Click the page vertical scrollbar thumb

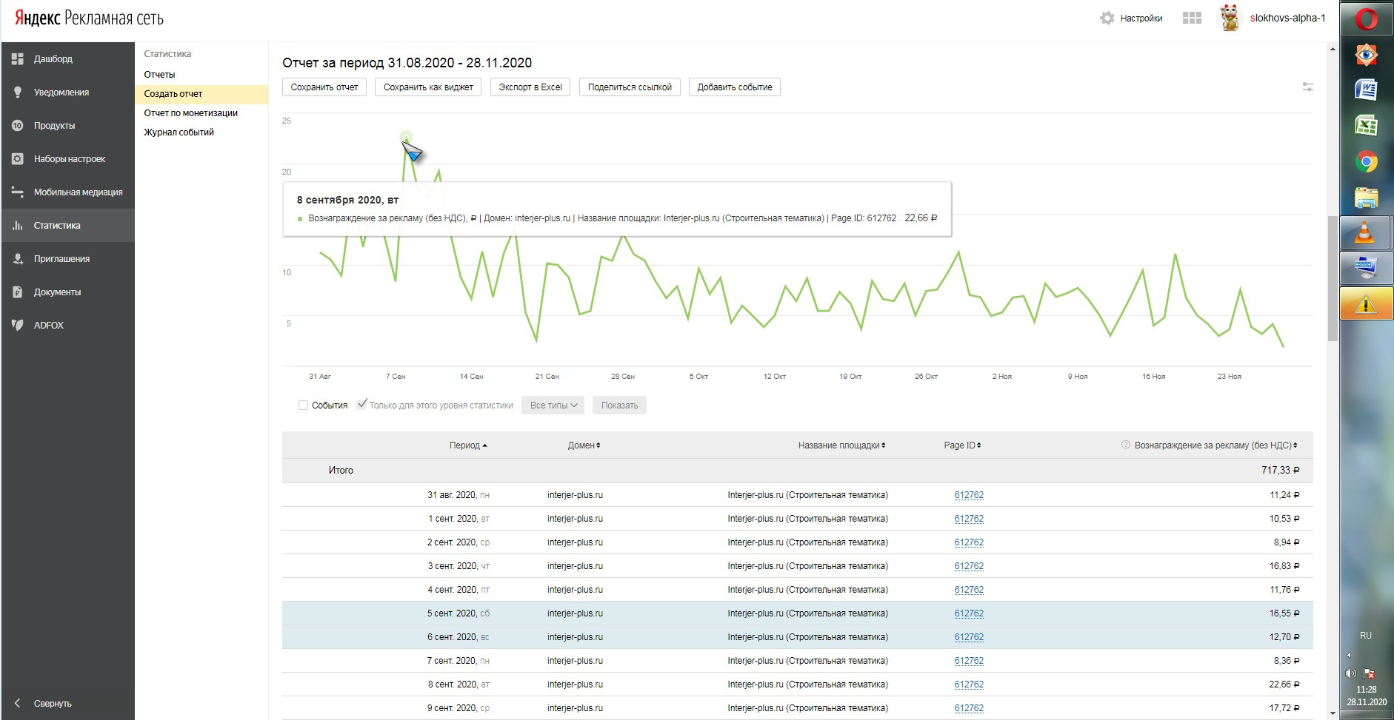pyautogui.click(x=1333, y=277)
